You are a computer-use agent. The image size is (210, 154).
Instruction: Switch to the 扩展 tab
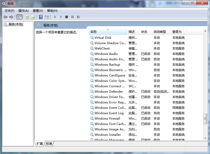pos(39,144)
